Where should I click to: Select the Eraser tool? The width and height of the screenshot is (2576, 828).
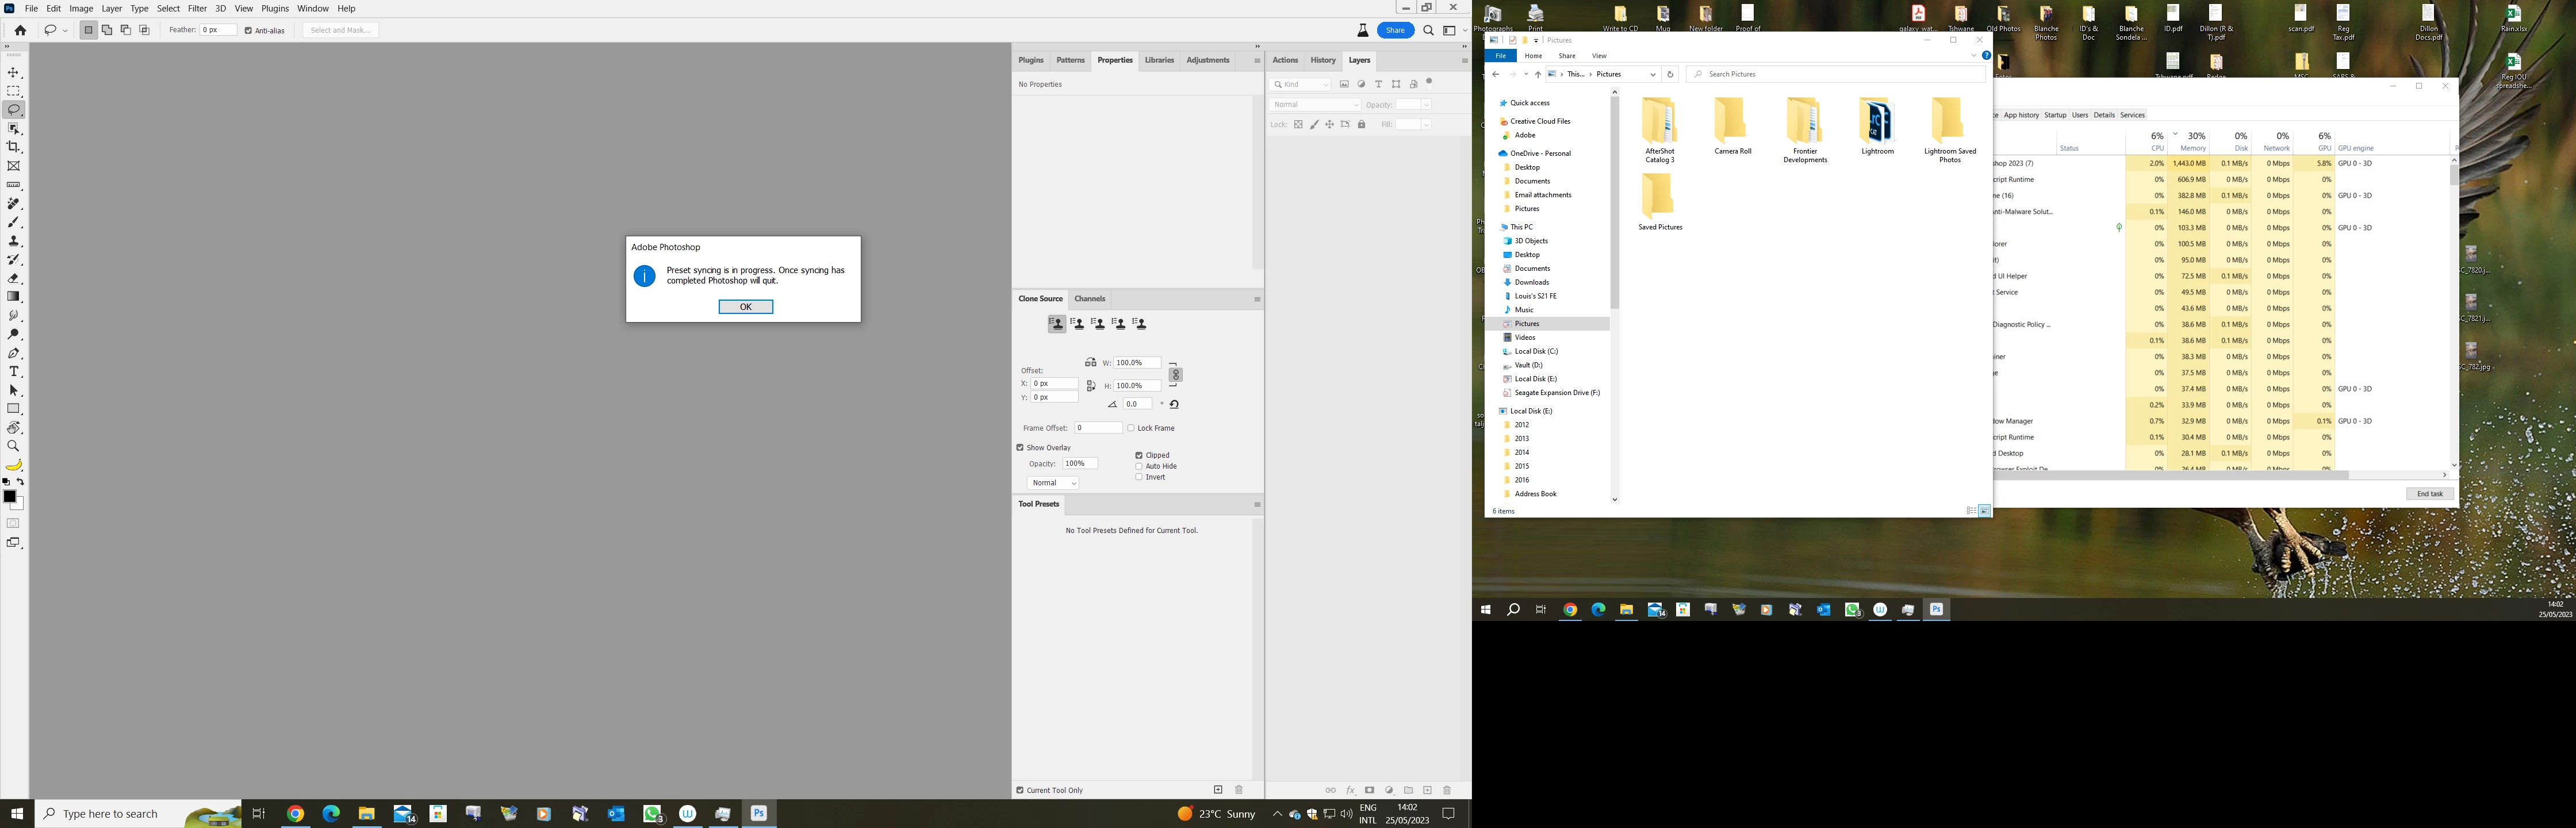click(x=14, y=279)
